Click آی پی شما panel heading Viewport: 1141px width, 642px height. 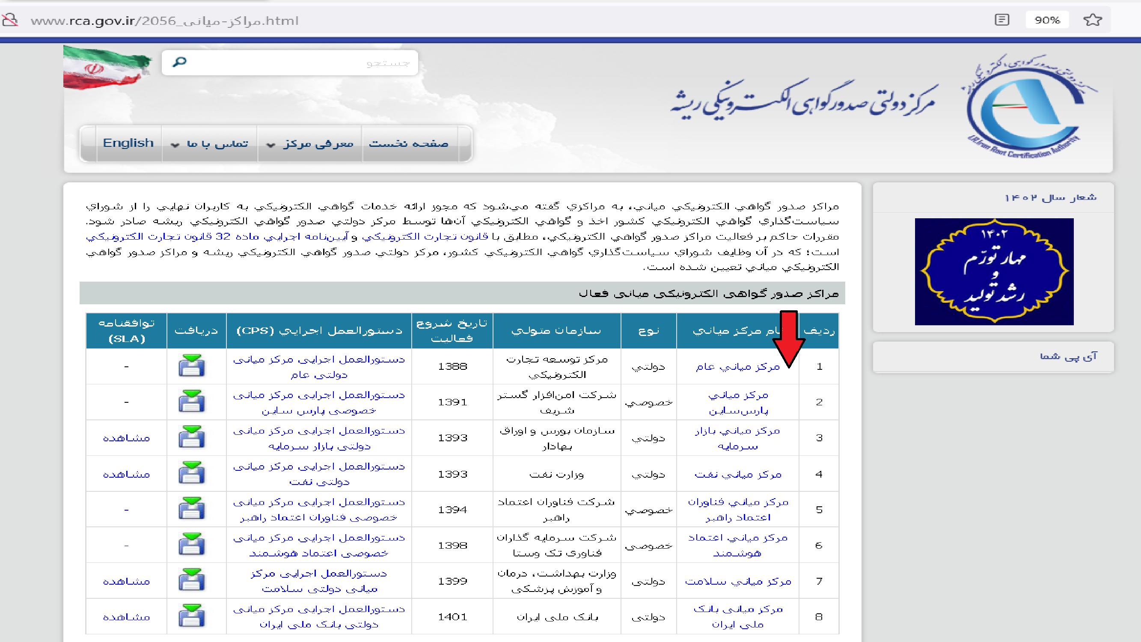click(x=1068, y=356)
